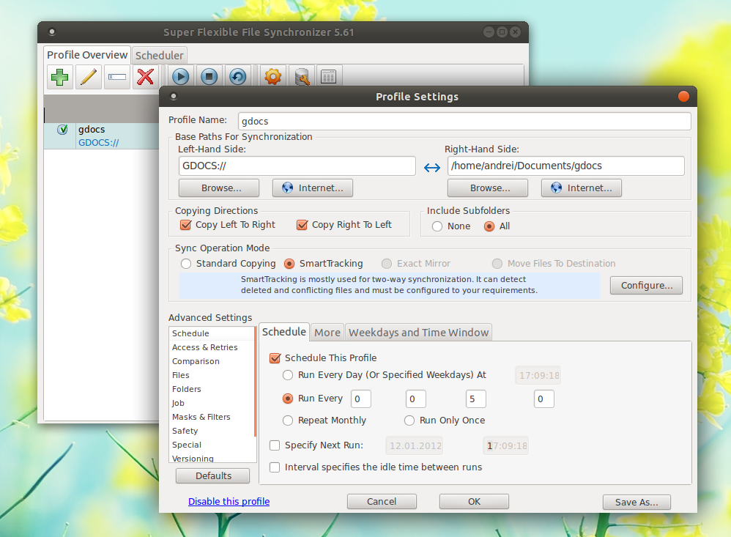Click the Profile Name input field

click(x=464, y=121)
